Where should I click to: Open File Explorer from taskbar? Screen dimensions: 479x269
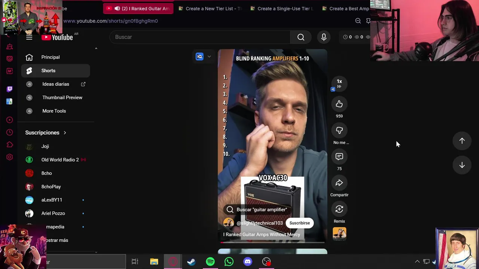tap(154, 262)
